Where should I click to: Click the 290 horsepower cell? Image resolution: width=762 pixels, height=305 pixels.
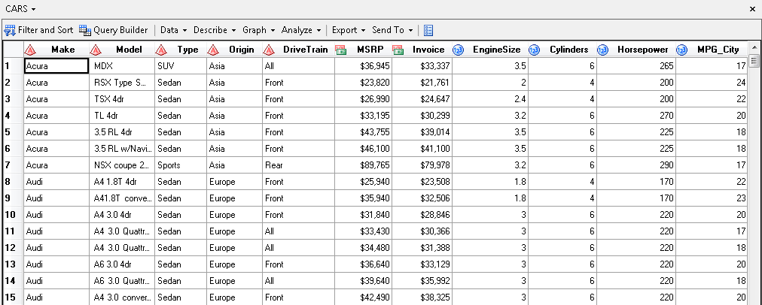[x=636, y=165]
